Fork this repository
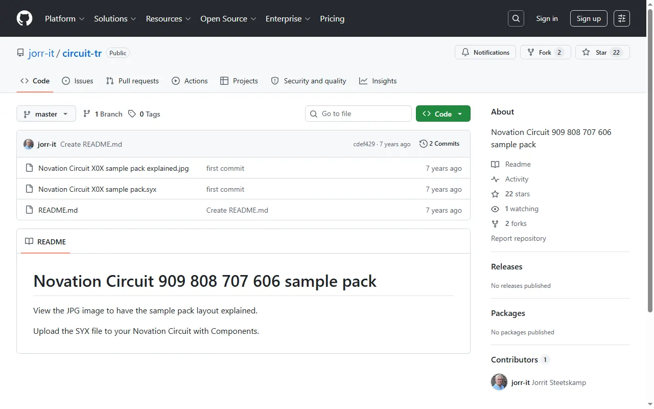 tap(546, 52)
